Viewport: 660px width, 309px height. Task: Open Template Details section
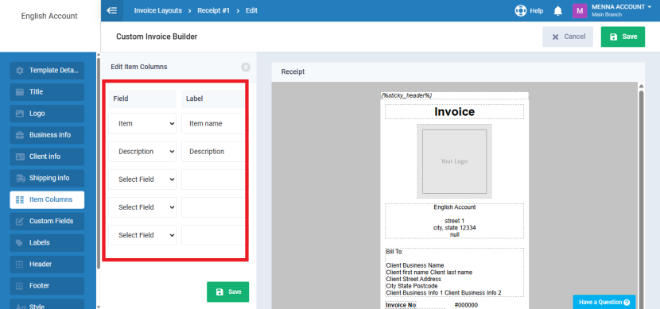point(47,71)
